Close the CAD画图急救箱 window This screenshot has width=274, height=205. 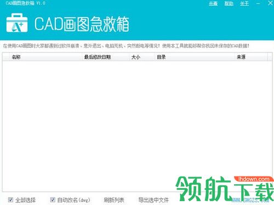tap(270, 3)
